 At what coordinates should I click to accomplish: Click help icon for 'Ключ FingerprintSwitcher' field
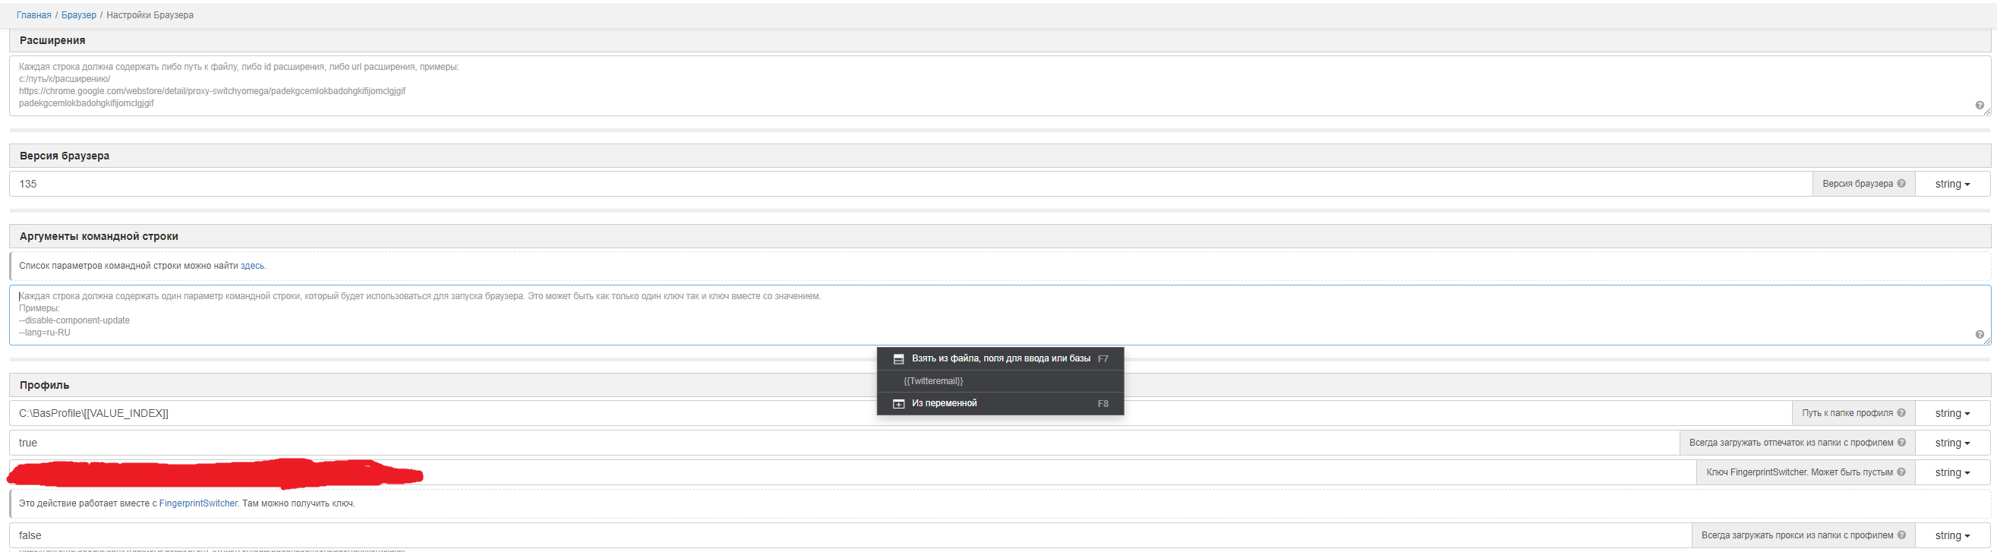click(x=1901, y=472)
